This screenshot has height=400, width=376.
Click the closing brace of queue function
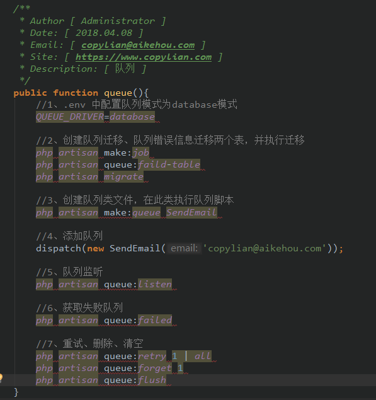click(x=16, y=392)
